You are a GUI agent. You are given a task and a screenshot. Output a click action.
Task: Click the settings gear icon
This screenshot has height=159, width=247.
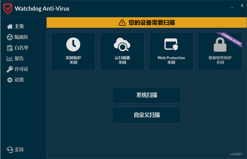point(10,80)
